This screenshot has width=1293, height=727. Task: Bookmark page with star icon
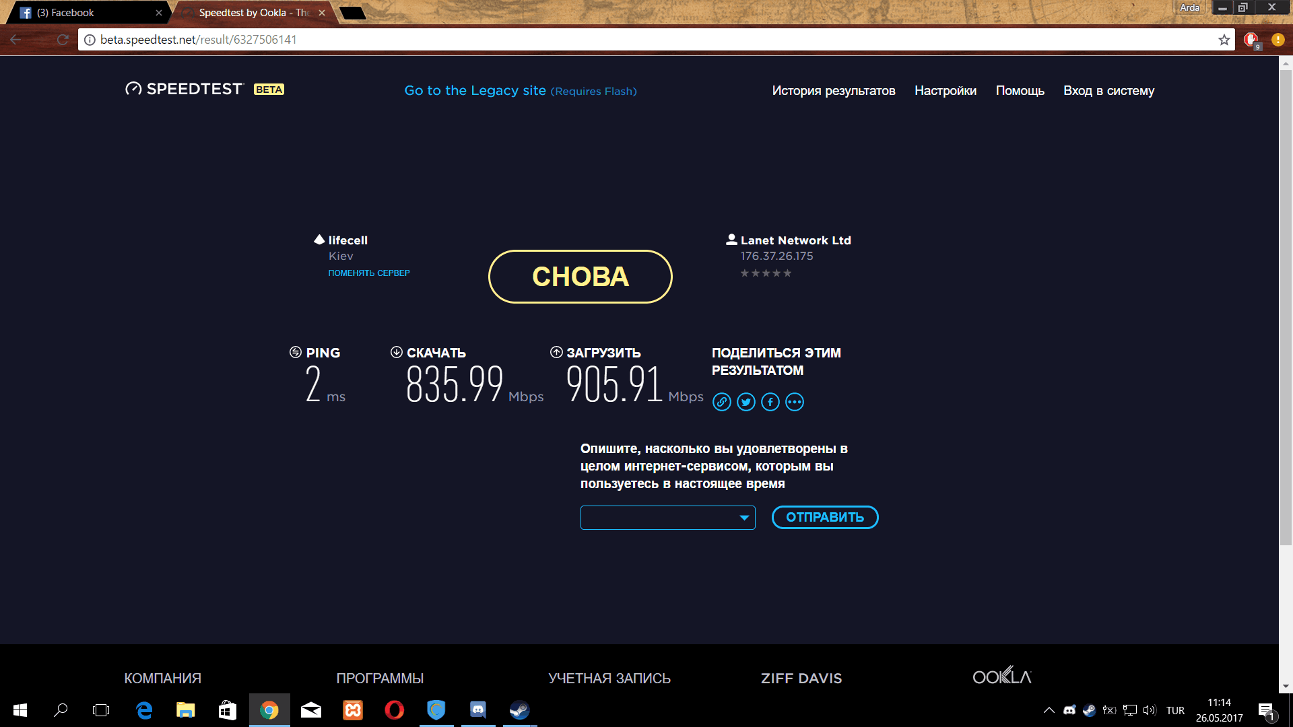point(1224,40)
